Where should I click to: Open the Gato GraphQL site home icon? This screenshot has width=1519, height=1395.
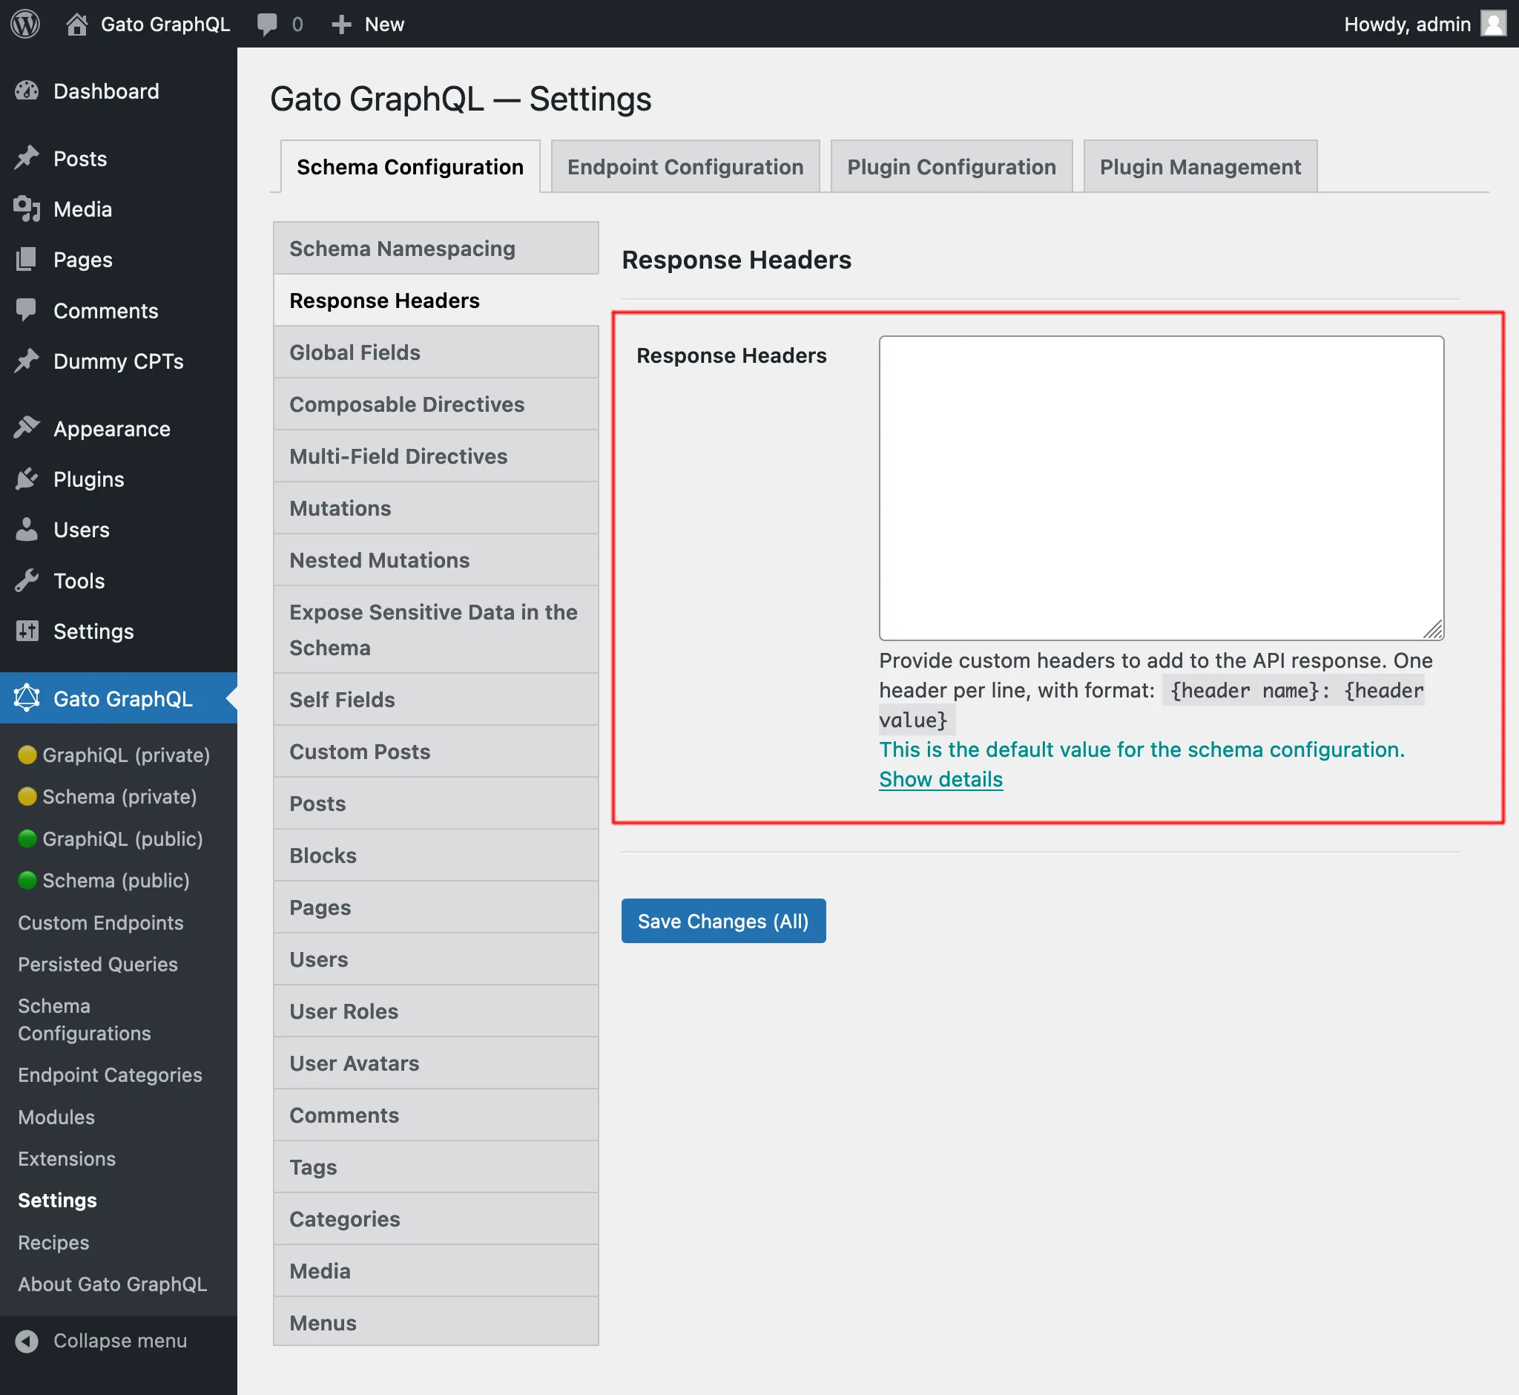(76, 24)
